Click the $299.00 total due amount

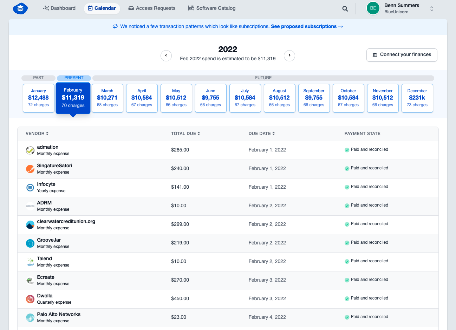click(x=180, y=224)
